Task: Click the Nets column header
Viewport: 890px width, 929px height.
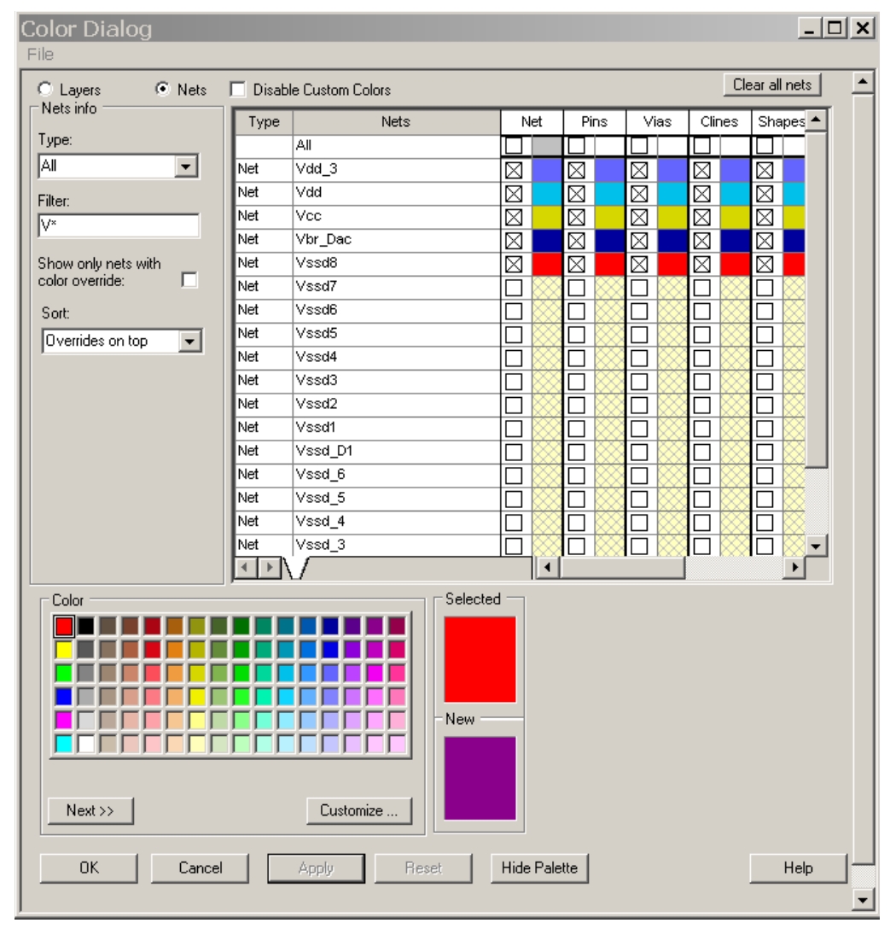Action: pos(396,122)
